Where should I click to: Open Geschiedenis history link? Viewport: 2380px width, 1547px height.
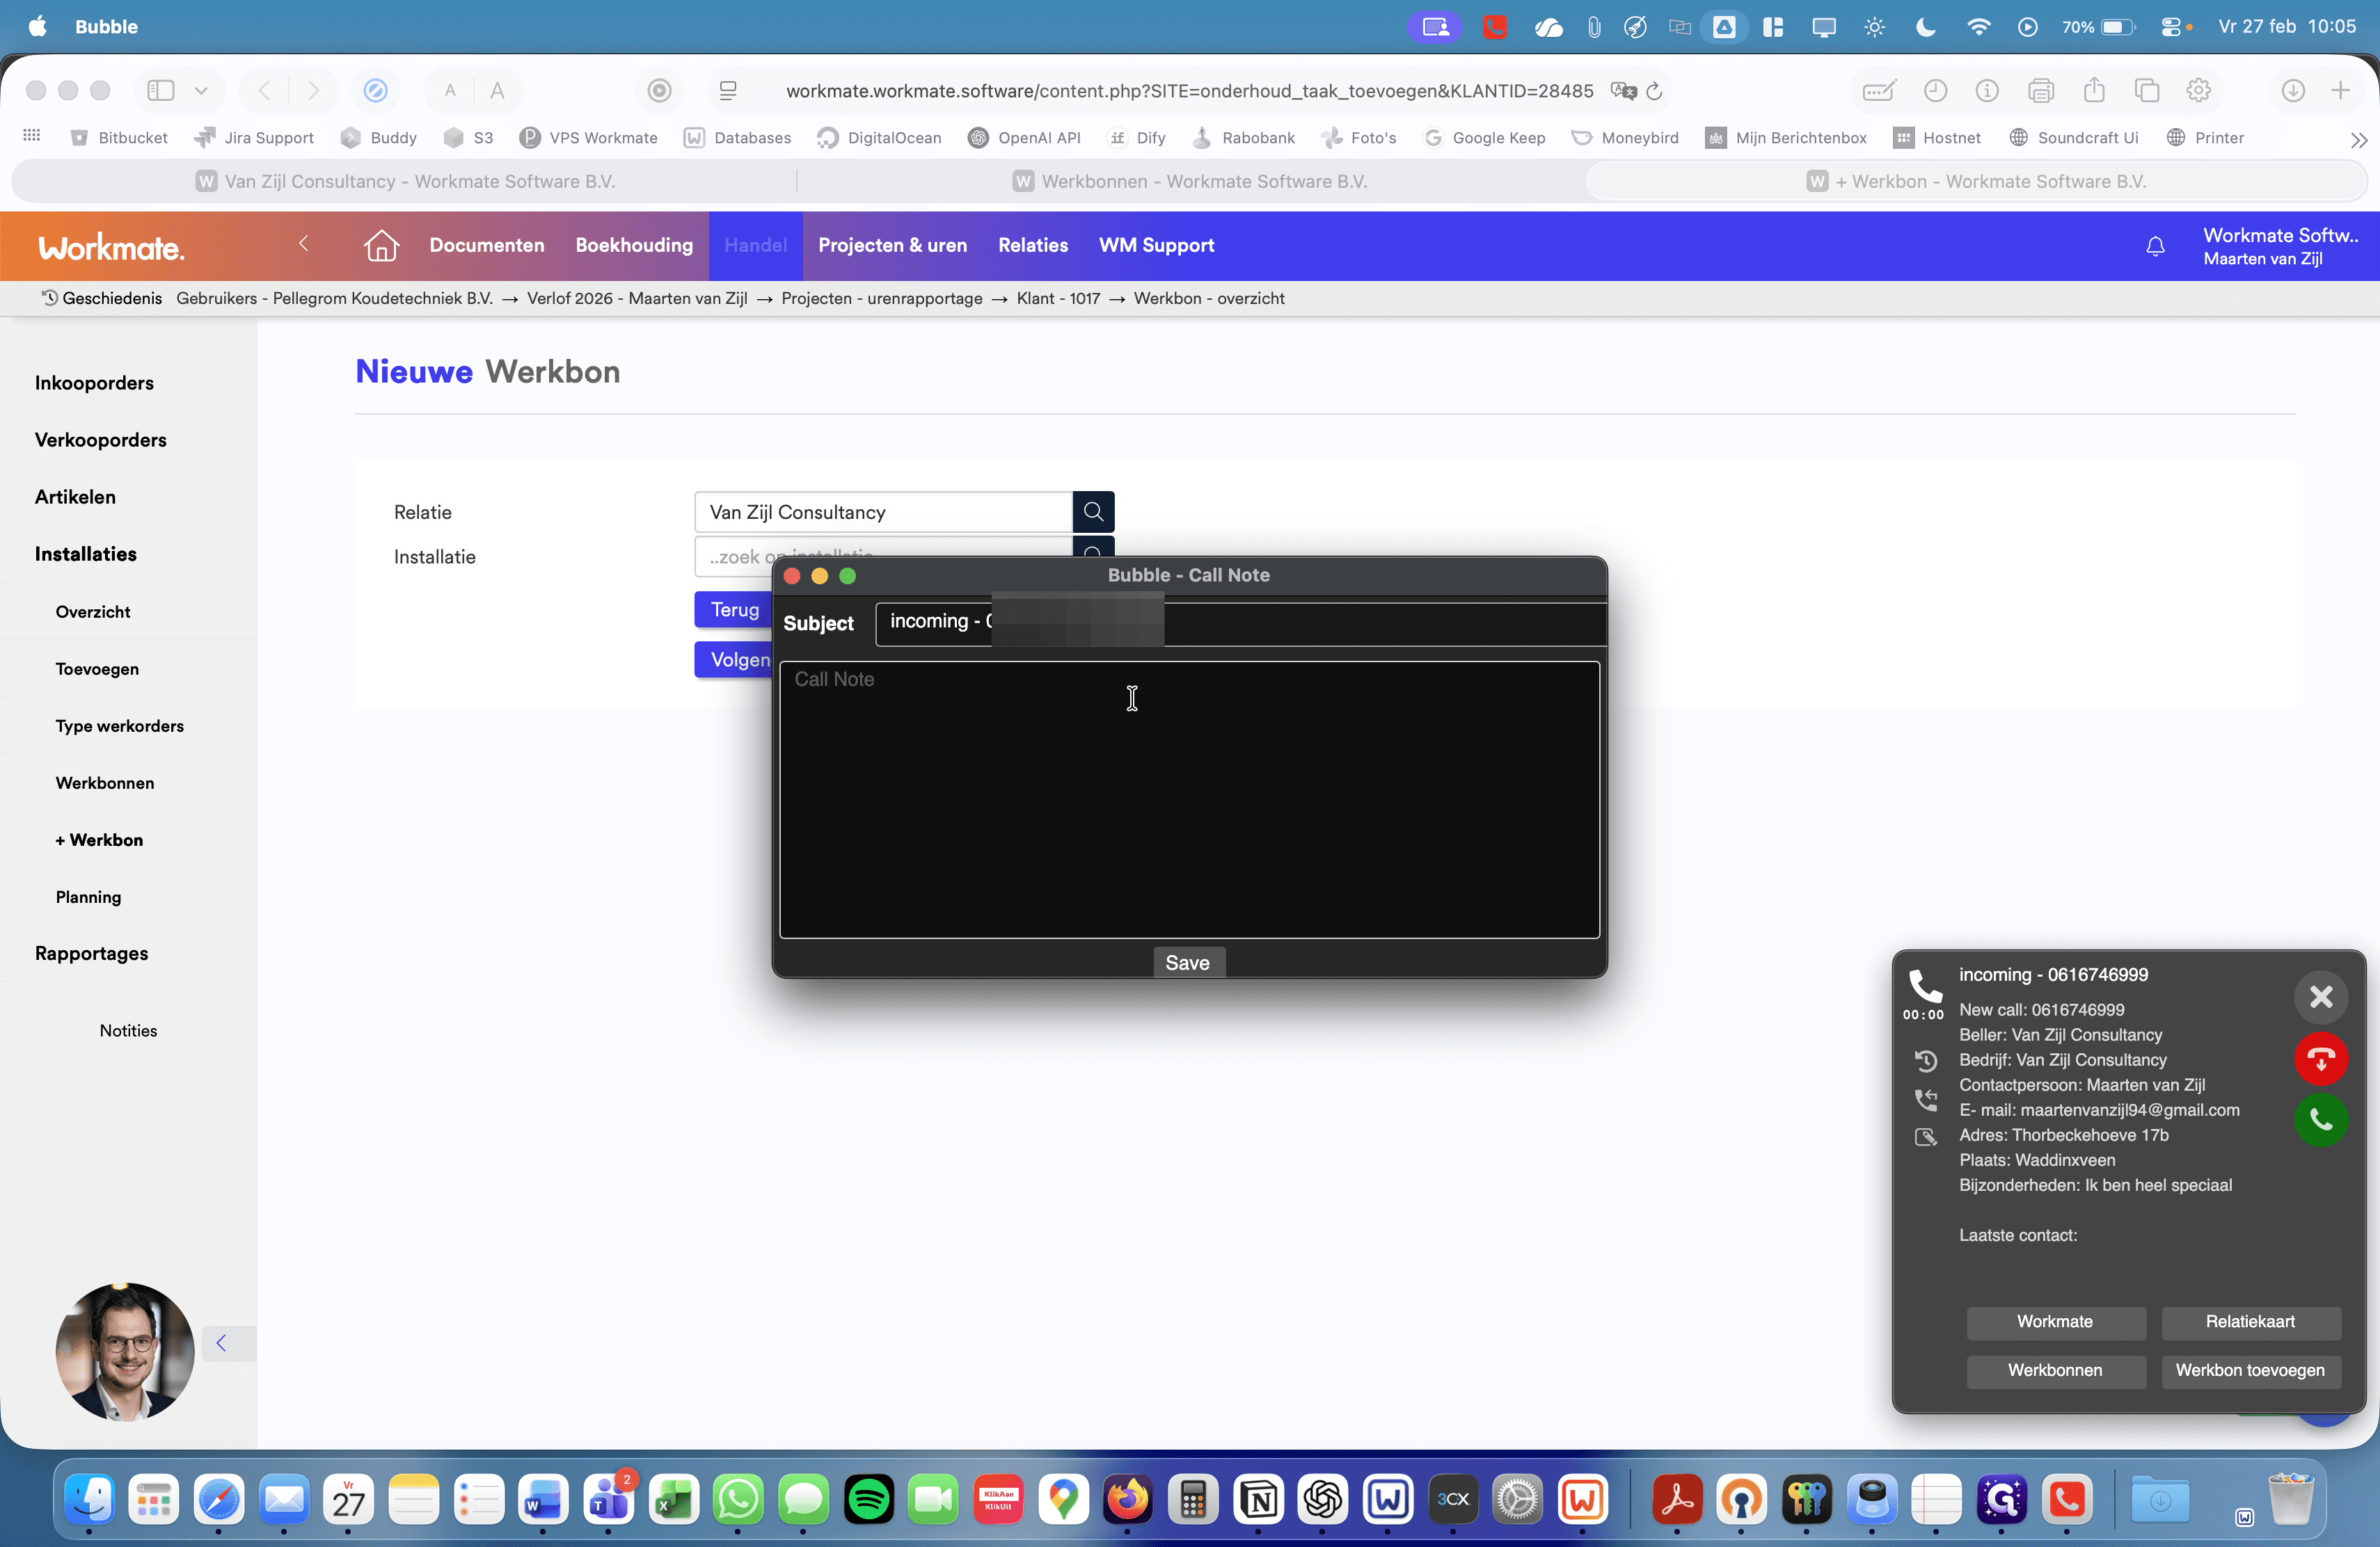point(101,298)
